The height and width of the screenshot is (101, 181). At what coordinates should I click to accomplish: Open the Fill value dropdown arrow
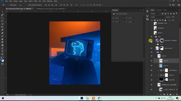[176, 20]
